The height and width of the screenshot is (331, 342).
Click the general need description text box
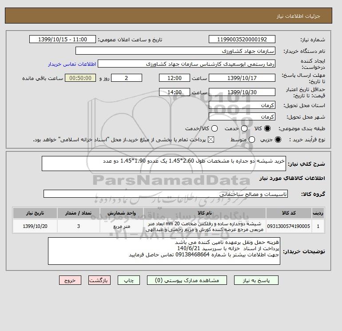point(164,164)
